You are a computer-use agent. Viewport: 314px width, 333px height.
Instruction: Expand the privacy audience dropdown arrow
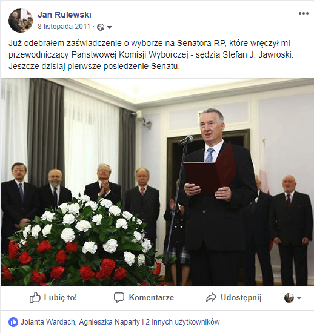(x=109, y=27)
